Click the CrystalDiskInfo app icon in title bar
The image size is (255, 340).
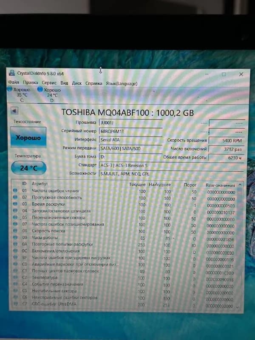12,73
